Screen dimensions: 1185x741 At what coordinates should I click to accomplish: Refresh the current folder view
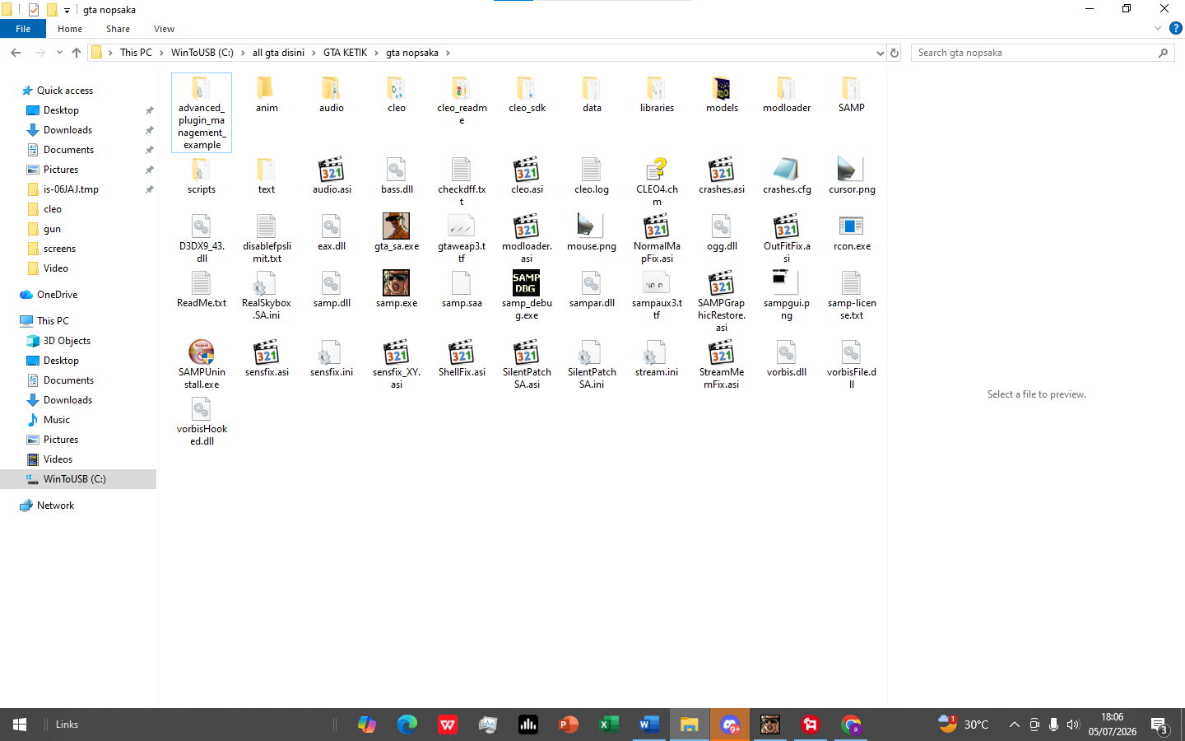(895, 53)
